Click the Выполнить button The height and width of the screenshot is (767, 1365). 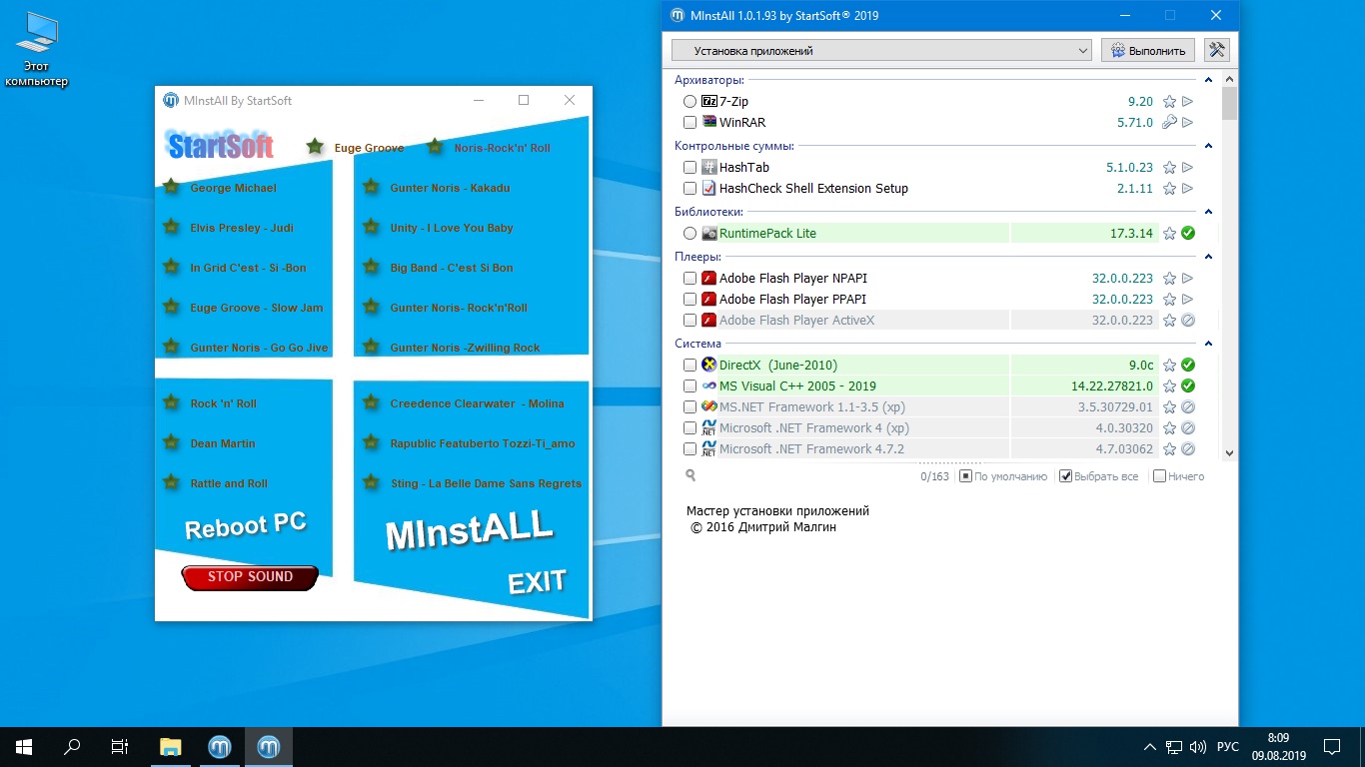1148,50
